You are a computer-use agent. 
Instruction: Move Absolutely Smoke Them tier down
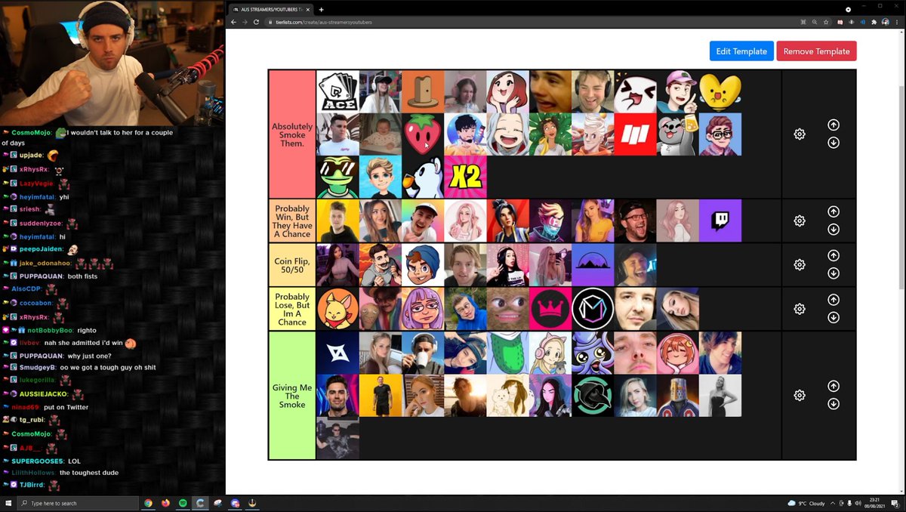click(x=834, y=143)
